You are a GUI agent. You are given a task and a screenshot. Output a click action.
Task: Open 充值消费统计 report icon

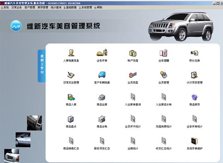164,119
